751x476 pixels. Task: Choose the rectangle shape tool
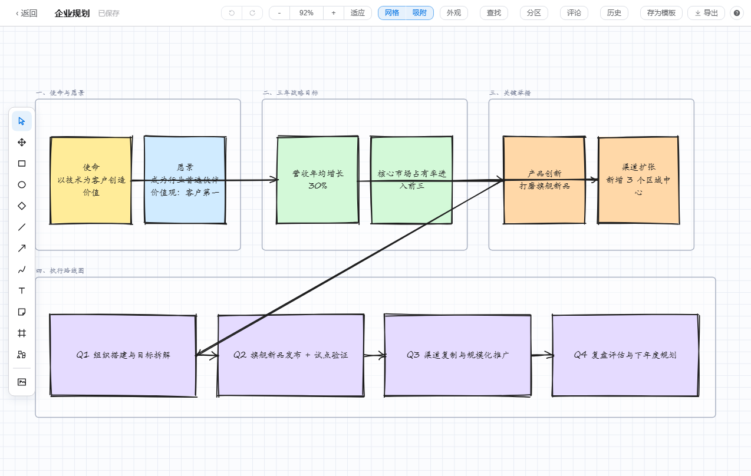22,163
